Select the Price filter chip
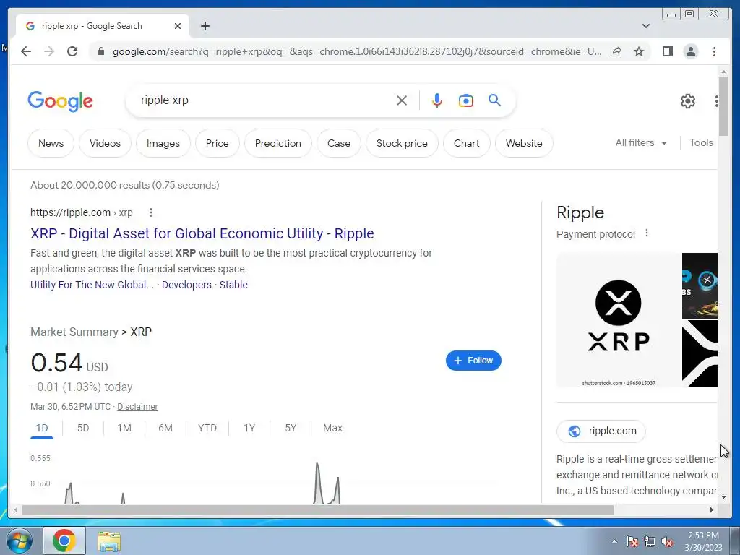The image size is (740, 555). [x=217, y=143]
